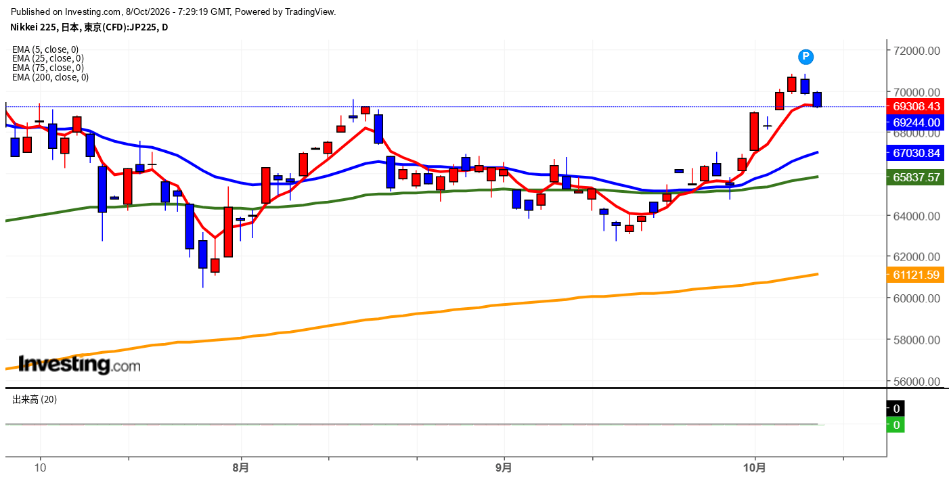Click the 58000.00 price axis tick
This screenshot has height=479, width=949.
click(916, 340)
